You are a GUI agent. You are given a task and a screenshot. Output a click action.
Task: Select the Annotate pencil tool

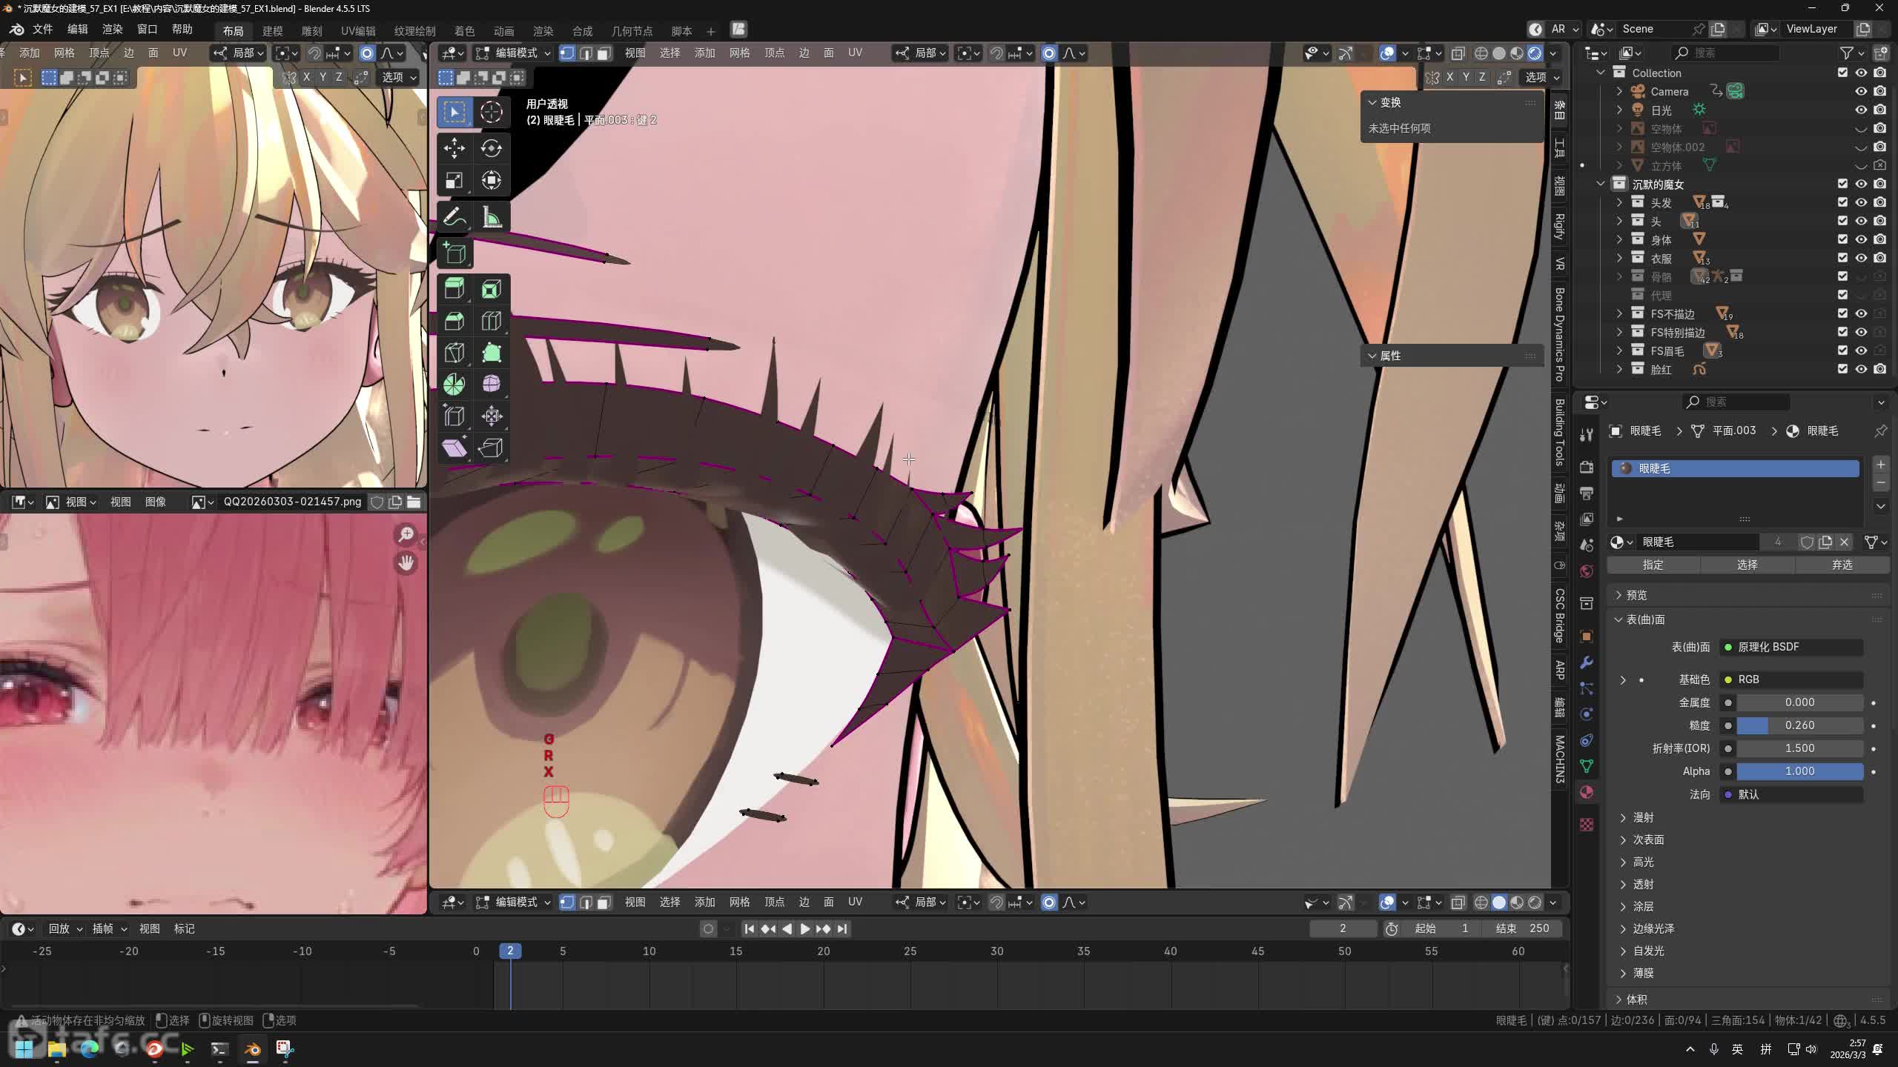coord(454,217)
